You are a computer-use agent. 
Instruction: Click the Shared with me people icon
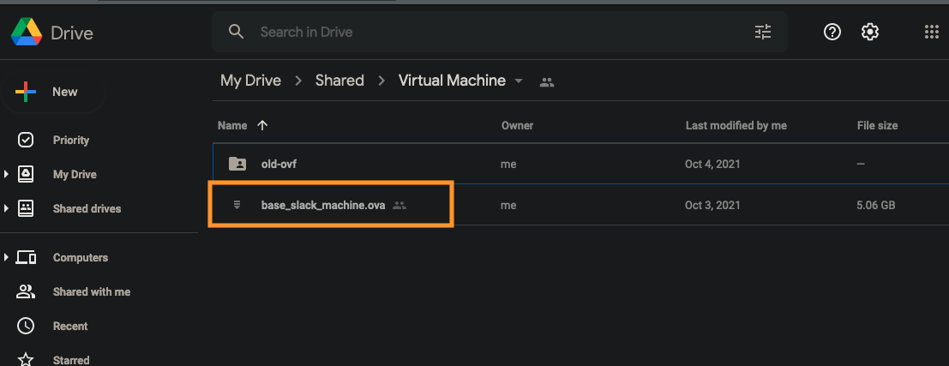pyautogui.click(x=26, y=291)
